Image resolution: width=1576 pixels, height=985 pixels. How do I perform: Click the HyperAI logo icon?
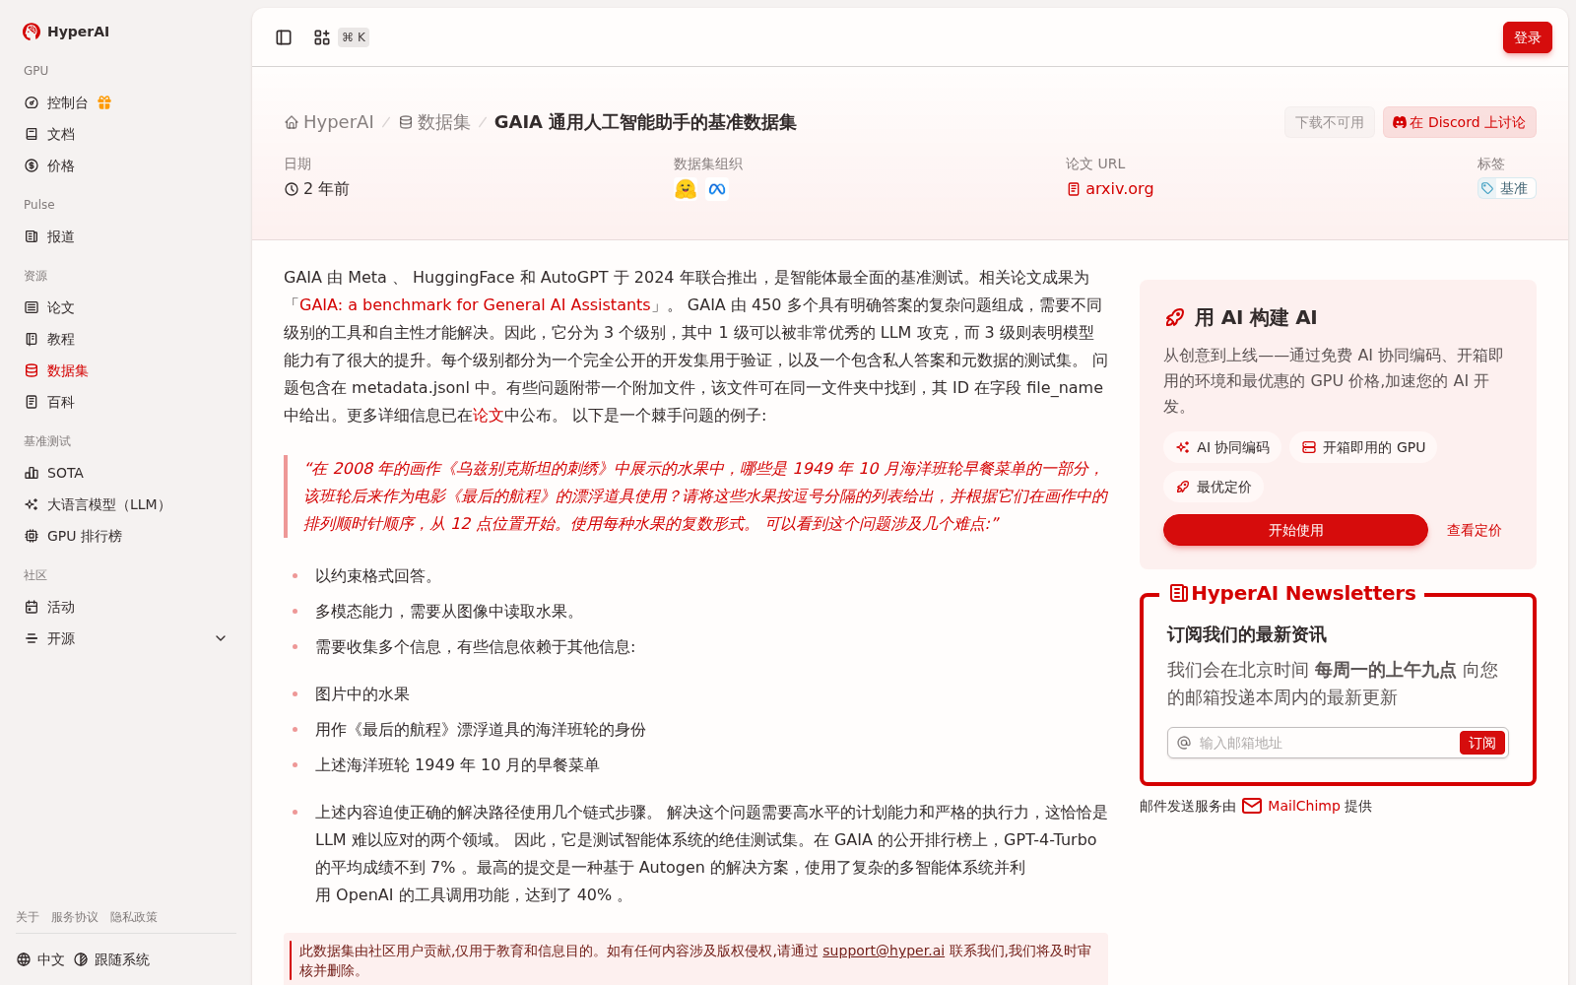(x=32, y=32)
